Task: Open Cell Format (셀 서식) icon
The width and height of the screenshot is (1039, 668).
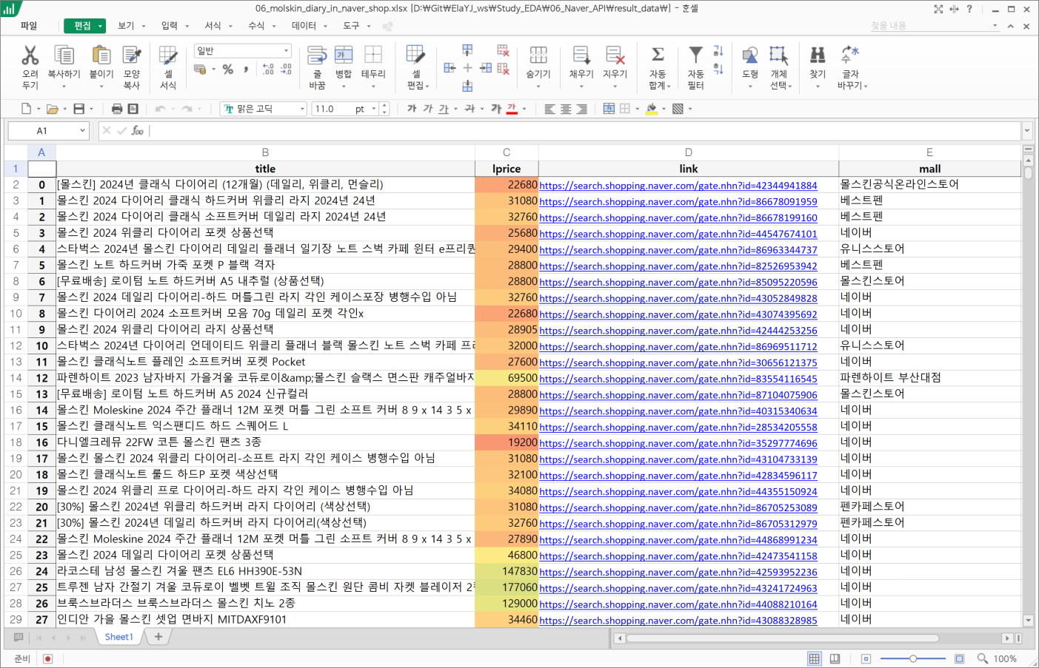Action: (x=168, y=55)
